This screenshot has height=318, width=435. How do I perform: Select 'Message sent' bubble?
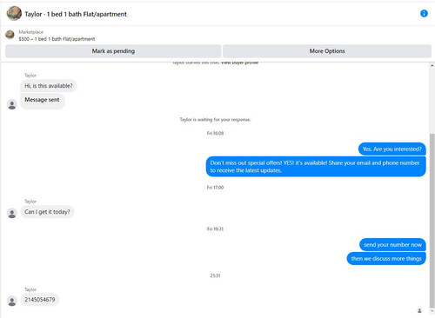click(x=42, y=101)
